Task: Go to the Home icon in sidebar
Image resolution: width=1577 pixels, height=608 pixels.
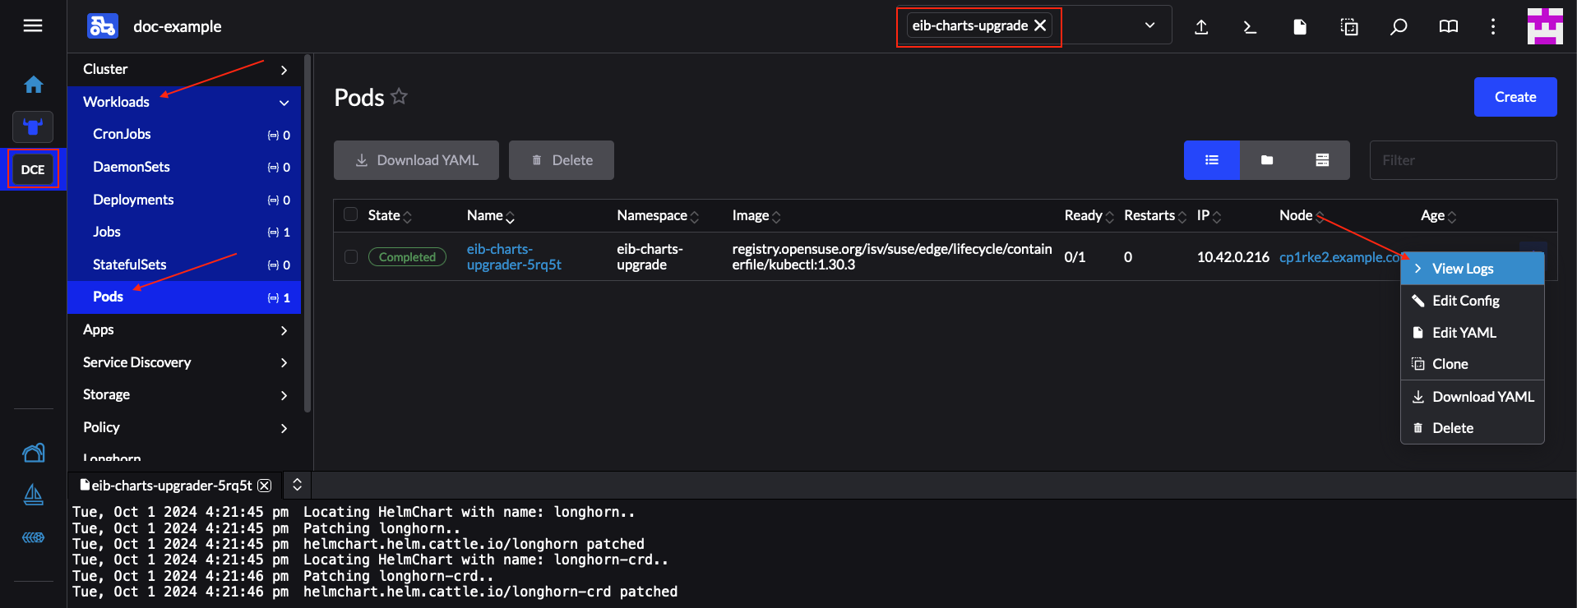Action: [x=34, y=85]
